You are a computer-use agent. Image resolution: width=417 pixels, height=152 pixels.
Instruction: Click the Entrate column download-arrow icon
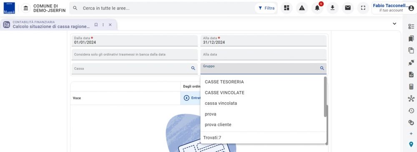click(x=187, y=98)
